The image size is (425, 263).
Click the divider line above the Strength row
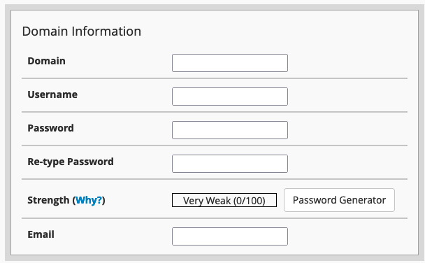point(215,179)
